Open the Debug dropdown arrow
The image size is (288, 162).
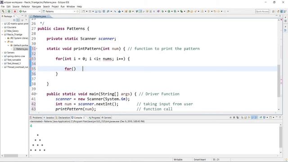point(166,11)
